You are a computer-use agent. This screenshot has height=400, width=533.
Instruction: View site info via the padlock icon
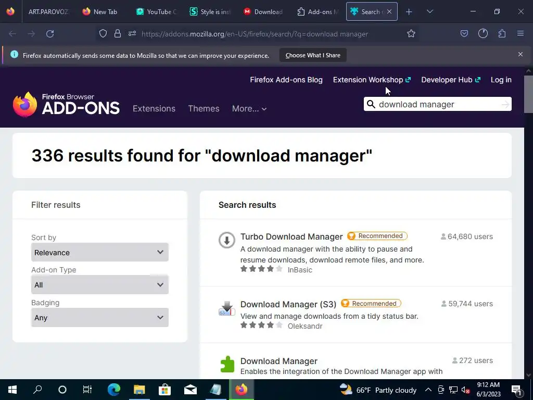(x=118, y=34)
